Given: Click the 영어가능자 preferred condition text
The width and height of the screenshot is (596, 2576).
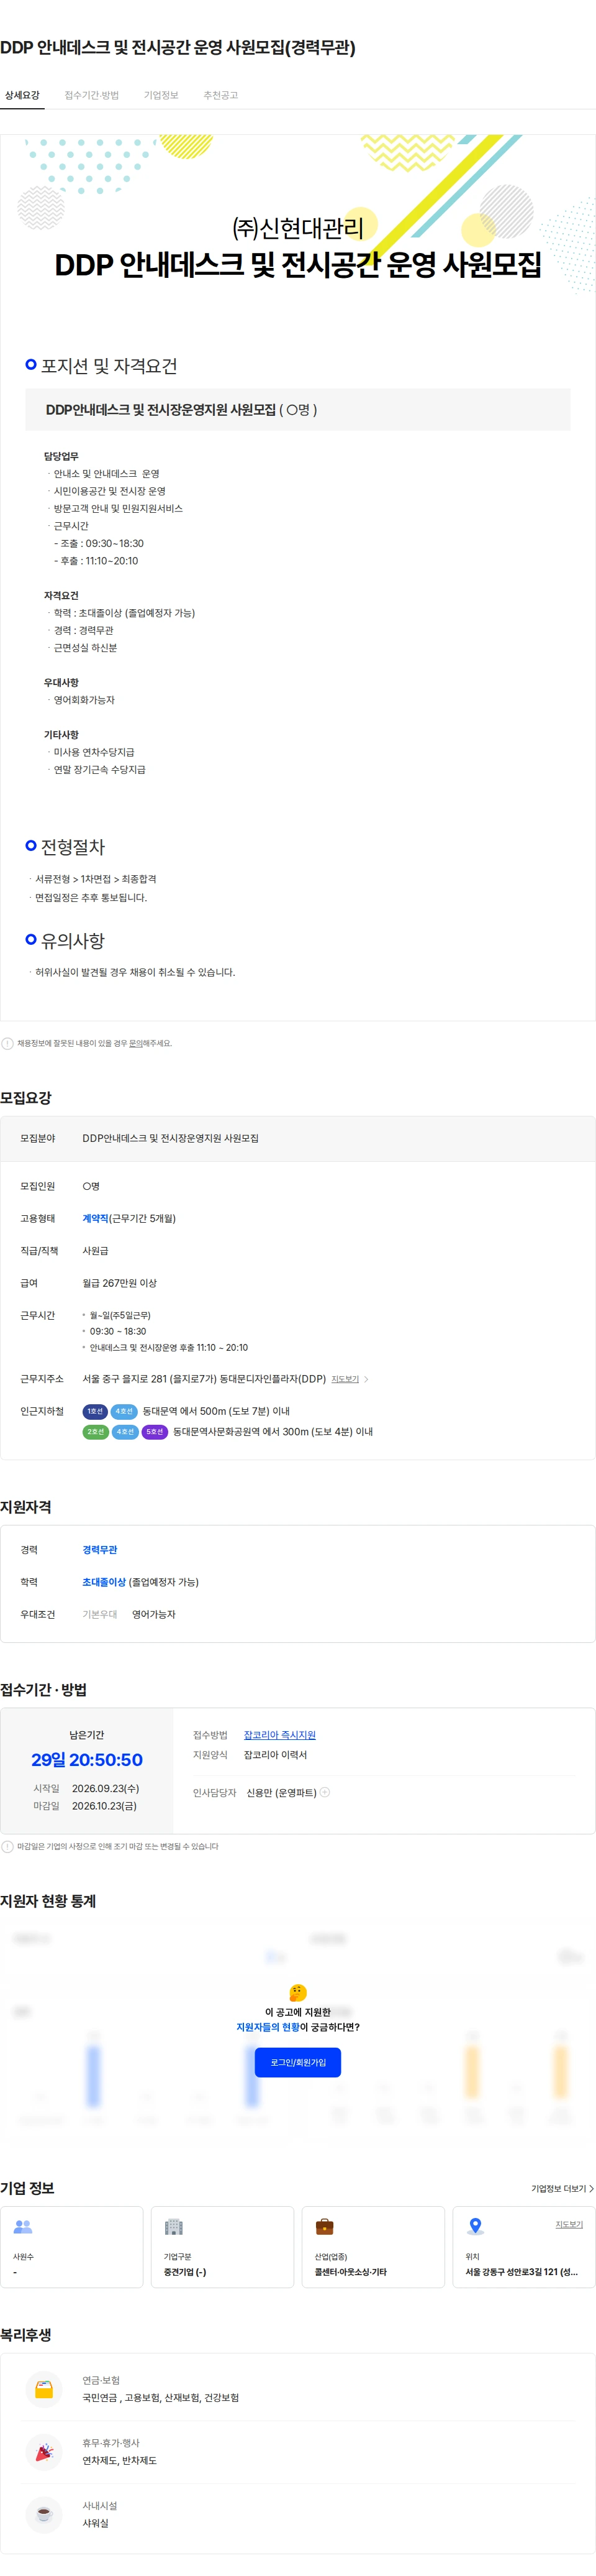Looking at the screenshot, I should pyautogui.click(x=154, y=1614).
